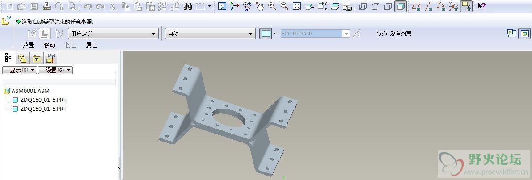The width and height of the screenshot is (532, 180).
Task: Regenerate the model
Action: 163,6
